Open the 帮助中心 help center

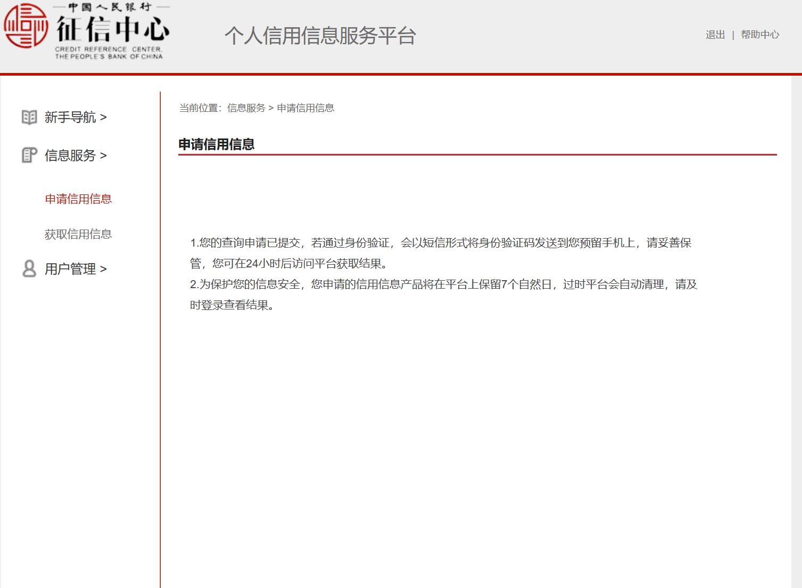(760, 35)
